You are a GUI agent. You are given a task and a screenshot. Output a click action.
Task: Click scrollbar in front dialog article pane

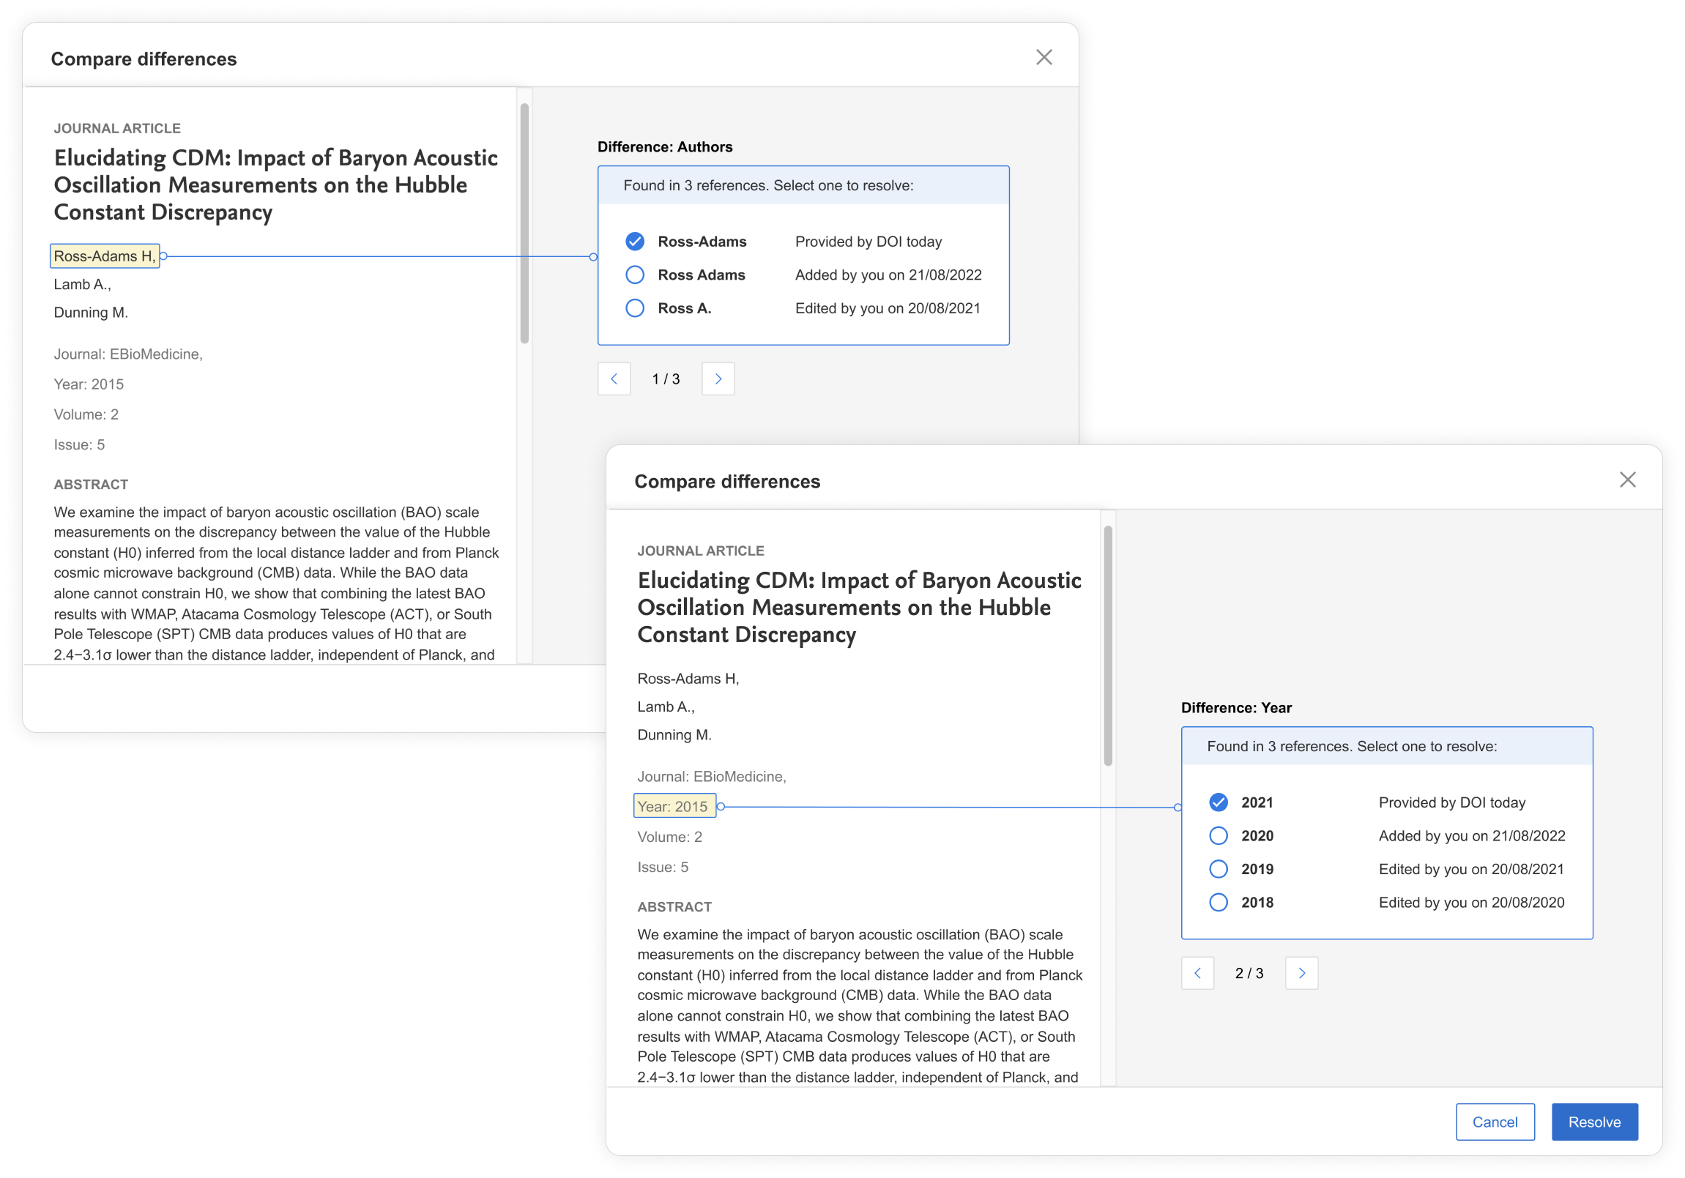tap(1107, 646)
